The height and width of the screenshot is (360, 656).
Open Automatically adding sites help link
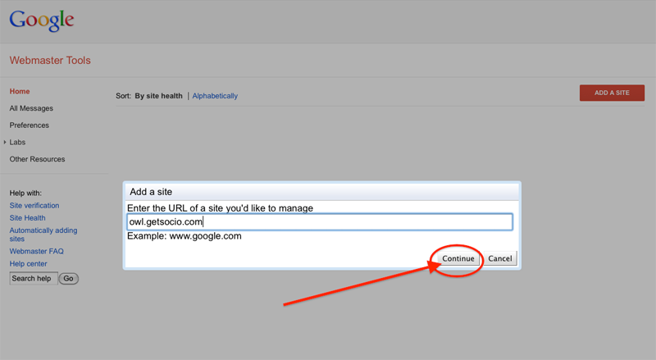[43, 235]
